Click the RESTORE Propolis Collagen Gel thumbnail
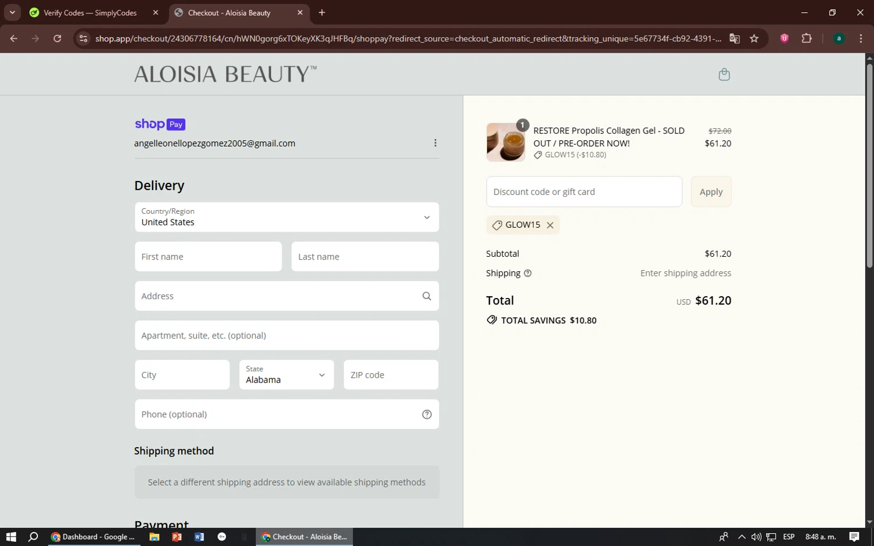The height and width of the screenshot is (546, 874). tap(505, 142)
